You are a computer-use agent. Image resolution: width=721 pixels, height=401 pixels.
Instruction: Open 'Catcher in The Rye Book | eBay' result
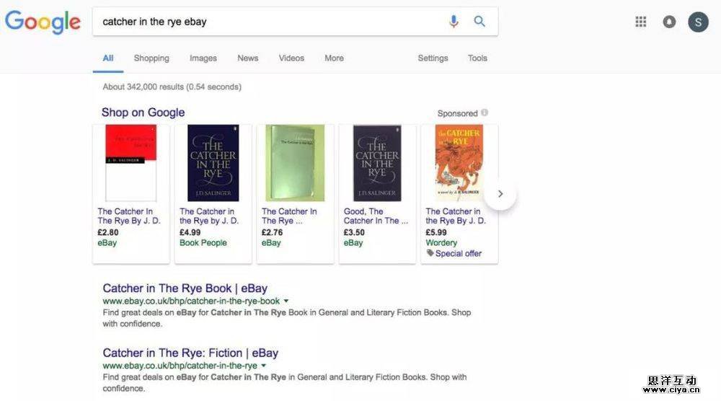[185, 288]
